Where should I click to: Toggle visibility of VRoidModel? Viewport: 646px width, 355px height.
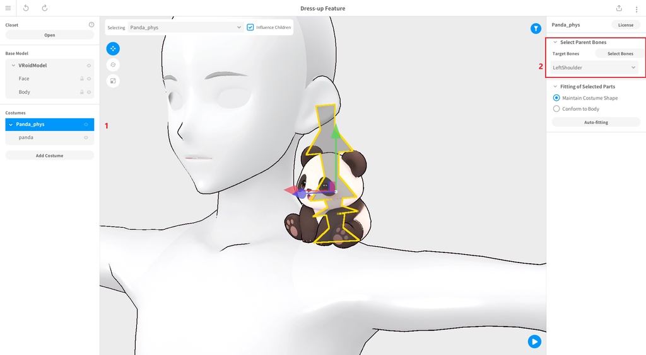coord(88,65)
